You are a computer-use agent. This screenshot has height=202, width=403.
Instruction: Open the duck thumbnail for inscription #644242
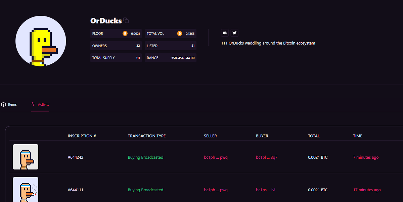pos(26,157)
